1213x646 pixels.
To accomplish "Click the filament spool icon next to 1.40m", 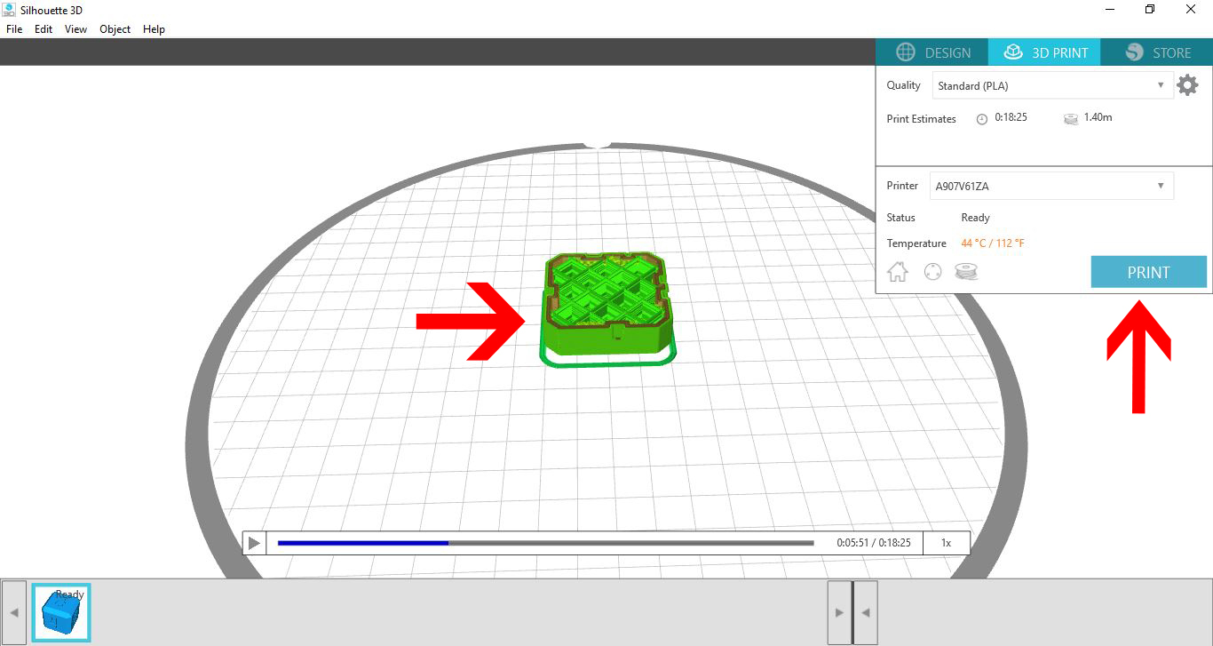I will point(1071,118).
